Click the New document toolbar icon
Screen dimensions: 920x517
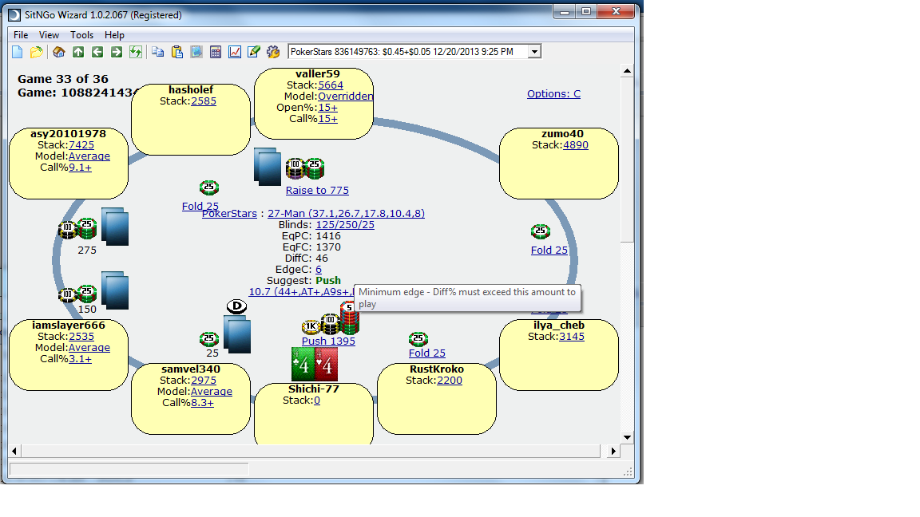tap(17, 52)
